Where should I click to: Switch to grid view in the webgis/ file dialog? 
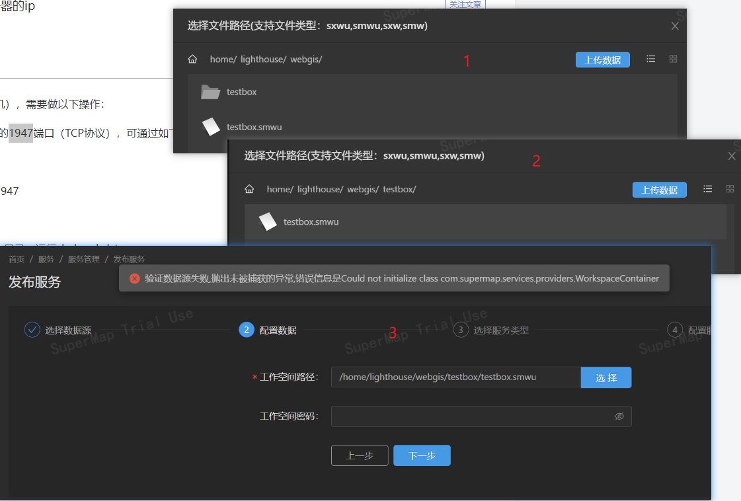point(674,59)
